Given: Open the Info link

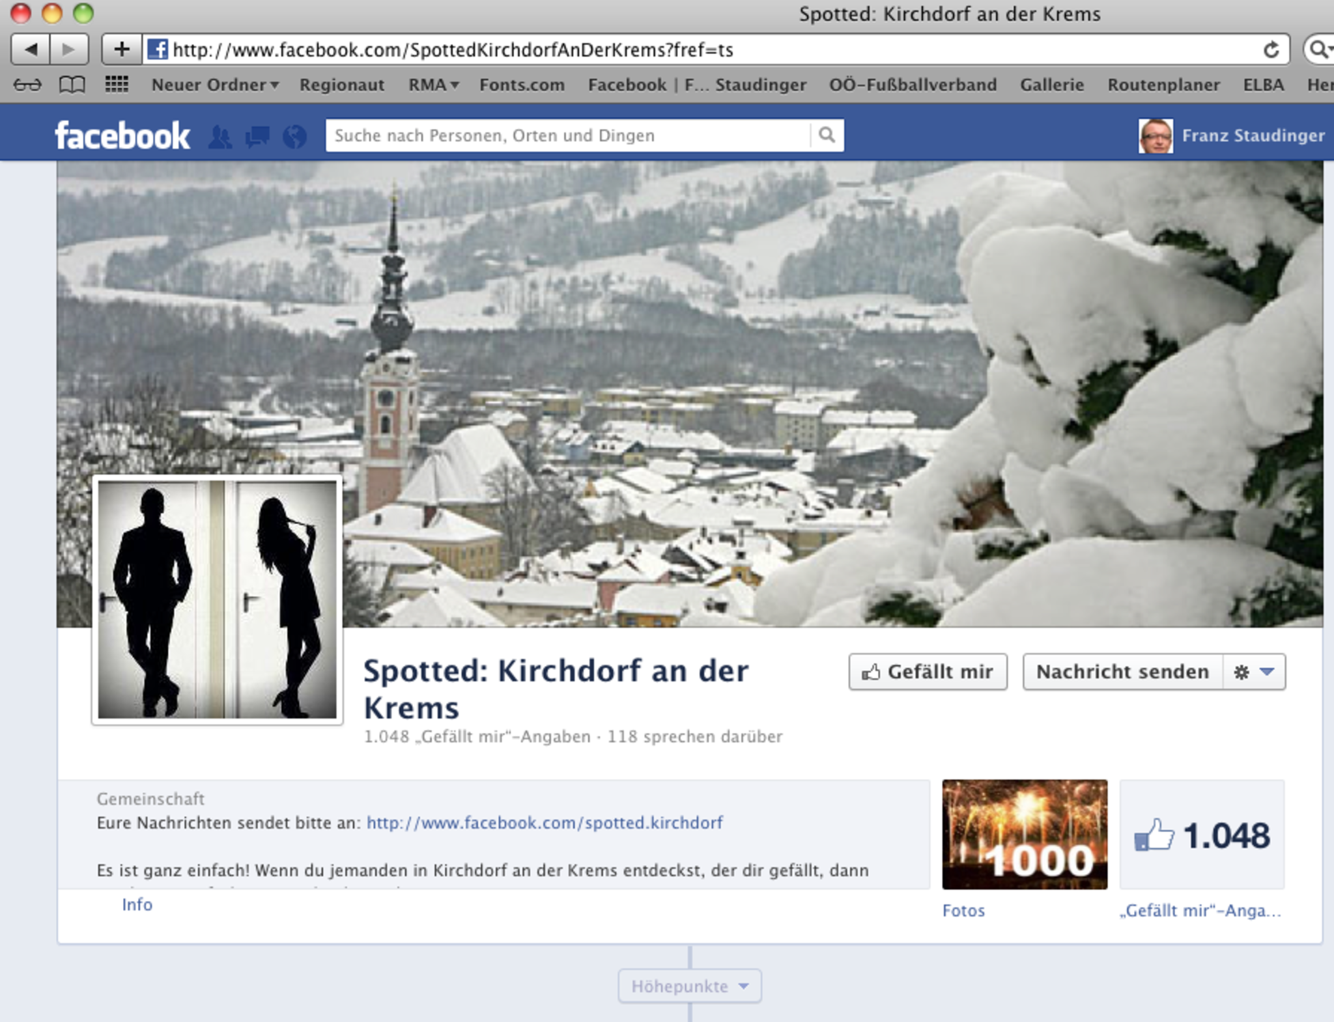Looking at the screenshot, I should [137, 905].
